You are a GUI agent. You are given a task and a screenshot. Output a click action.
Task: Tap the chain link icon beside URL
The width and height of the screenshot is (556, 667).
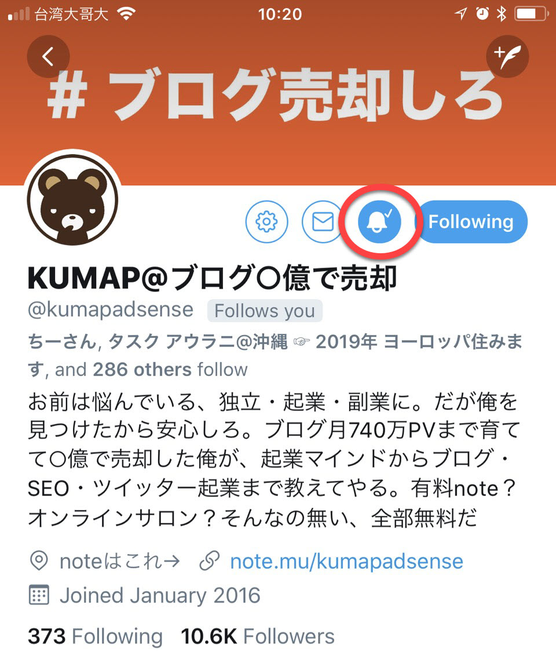[x=210, y=560]
